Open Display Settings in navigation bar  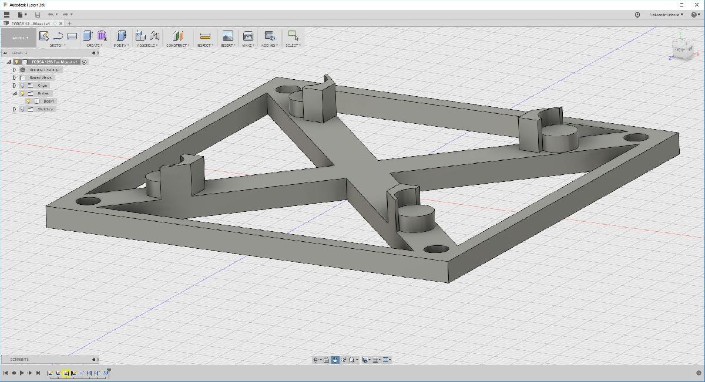pyautogui.click(x=365, y=360)
